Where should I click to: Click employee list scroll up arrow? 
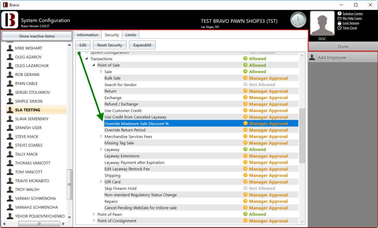click(69, 45)
